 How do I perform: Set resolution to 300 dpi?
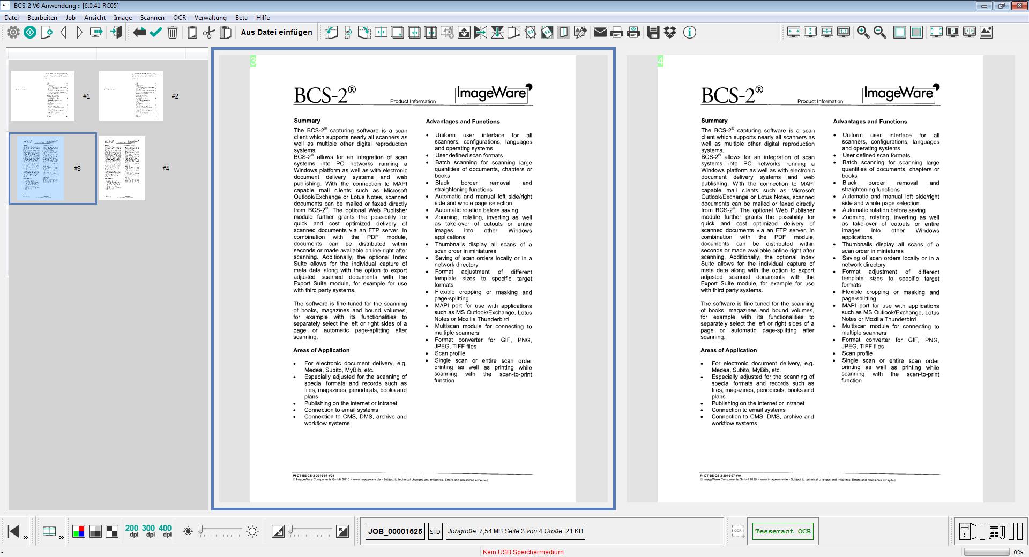148,531
